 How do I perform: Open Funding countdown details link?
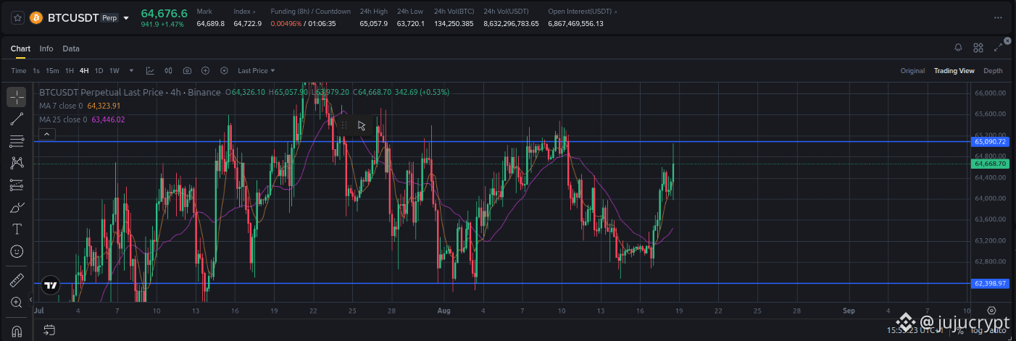click(310, 12)
